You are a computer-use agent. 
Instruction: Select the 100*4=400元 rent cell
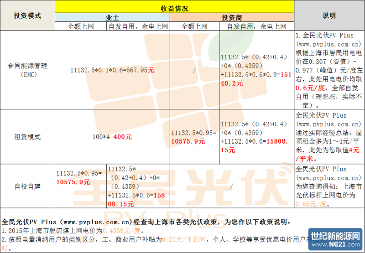[112, 136]
